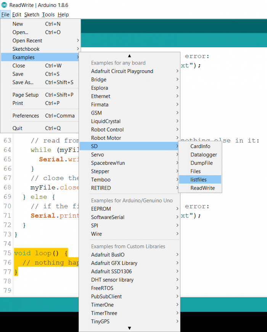Choose Save As... from the File menu
The image size is (267, 332).
coord(40,82)
